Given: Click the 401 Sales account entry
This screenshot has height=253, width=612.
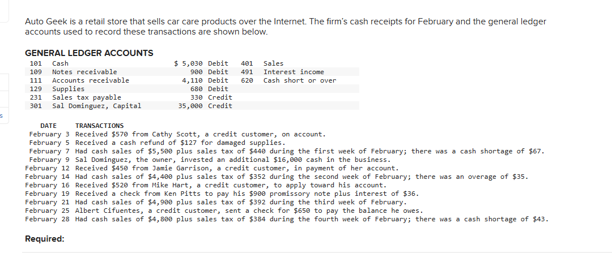Looking at the screenshot, I should pyautogui.click(x=262, y=63).
